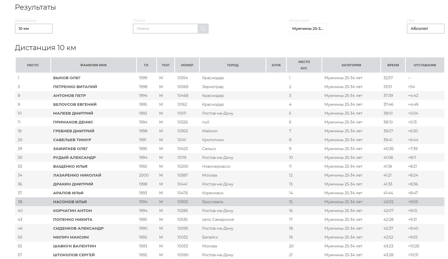Click finish time 42:02
Screen dimensions: 448x259
point(388,202)
